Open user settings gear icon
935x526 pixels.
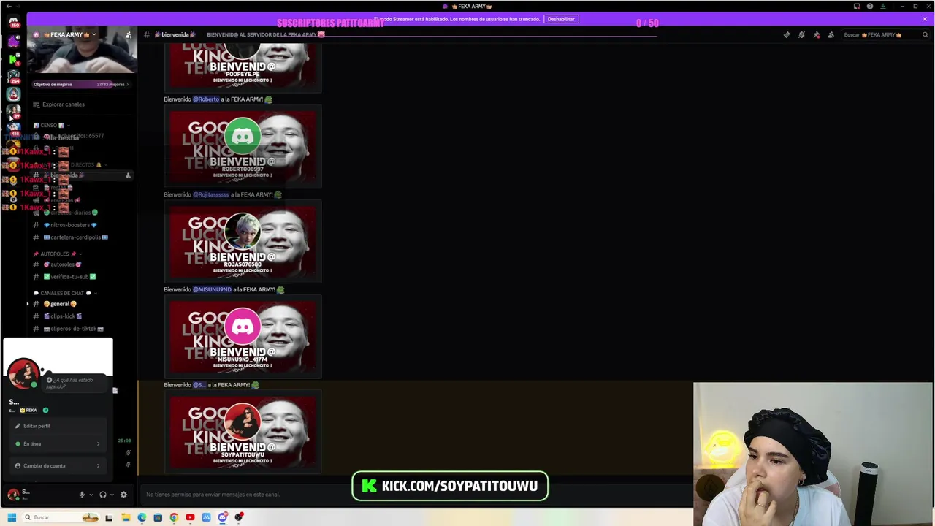point(123,495)
